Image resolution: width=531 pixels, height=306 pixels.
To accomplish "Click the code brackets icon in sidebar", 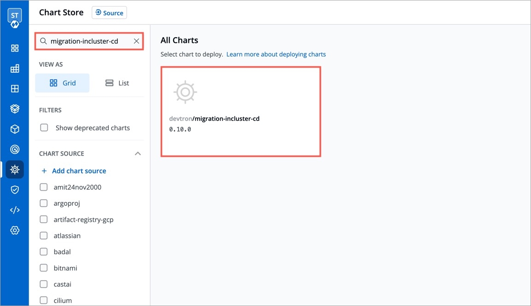I will coord(15,210).
